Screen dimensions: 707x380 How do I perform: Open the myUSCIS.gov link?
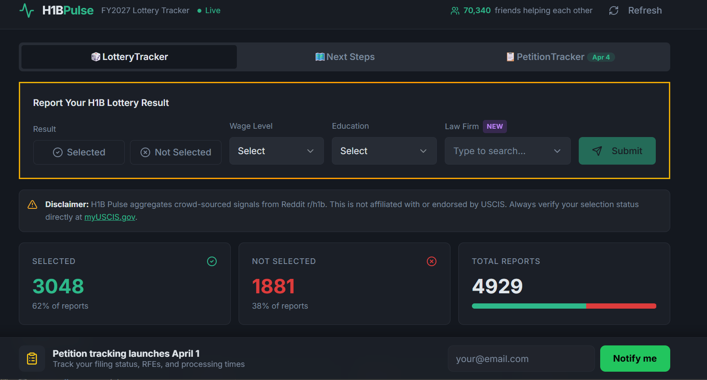coord(110,217)
